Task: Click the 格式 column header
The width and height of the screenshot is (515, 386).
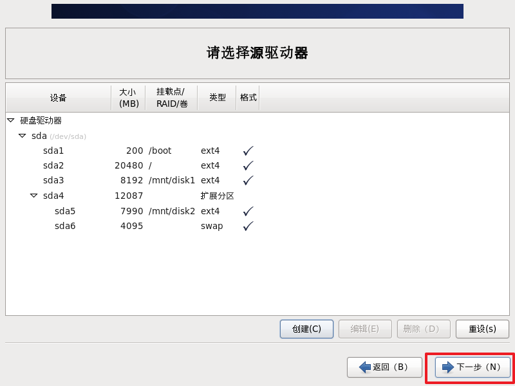Action: (x=248, y=98)
